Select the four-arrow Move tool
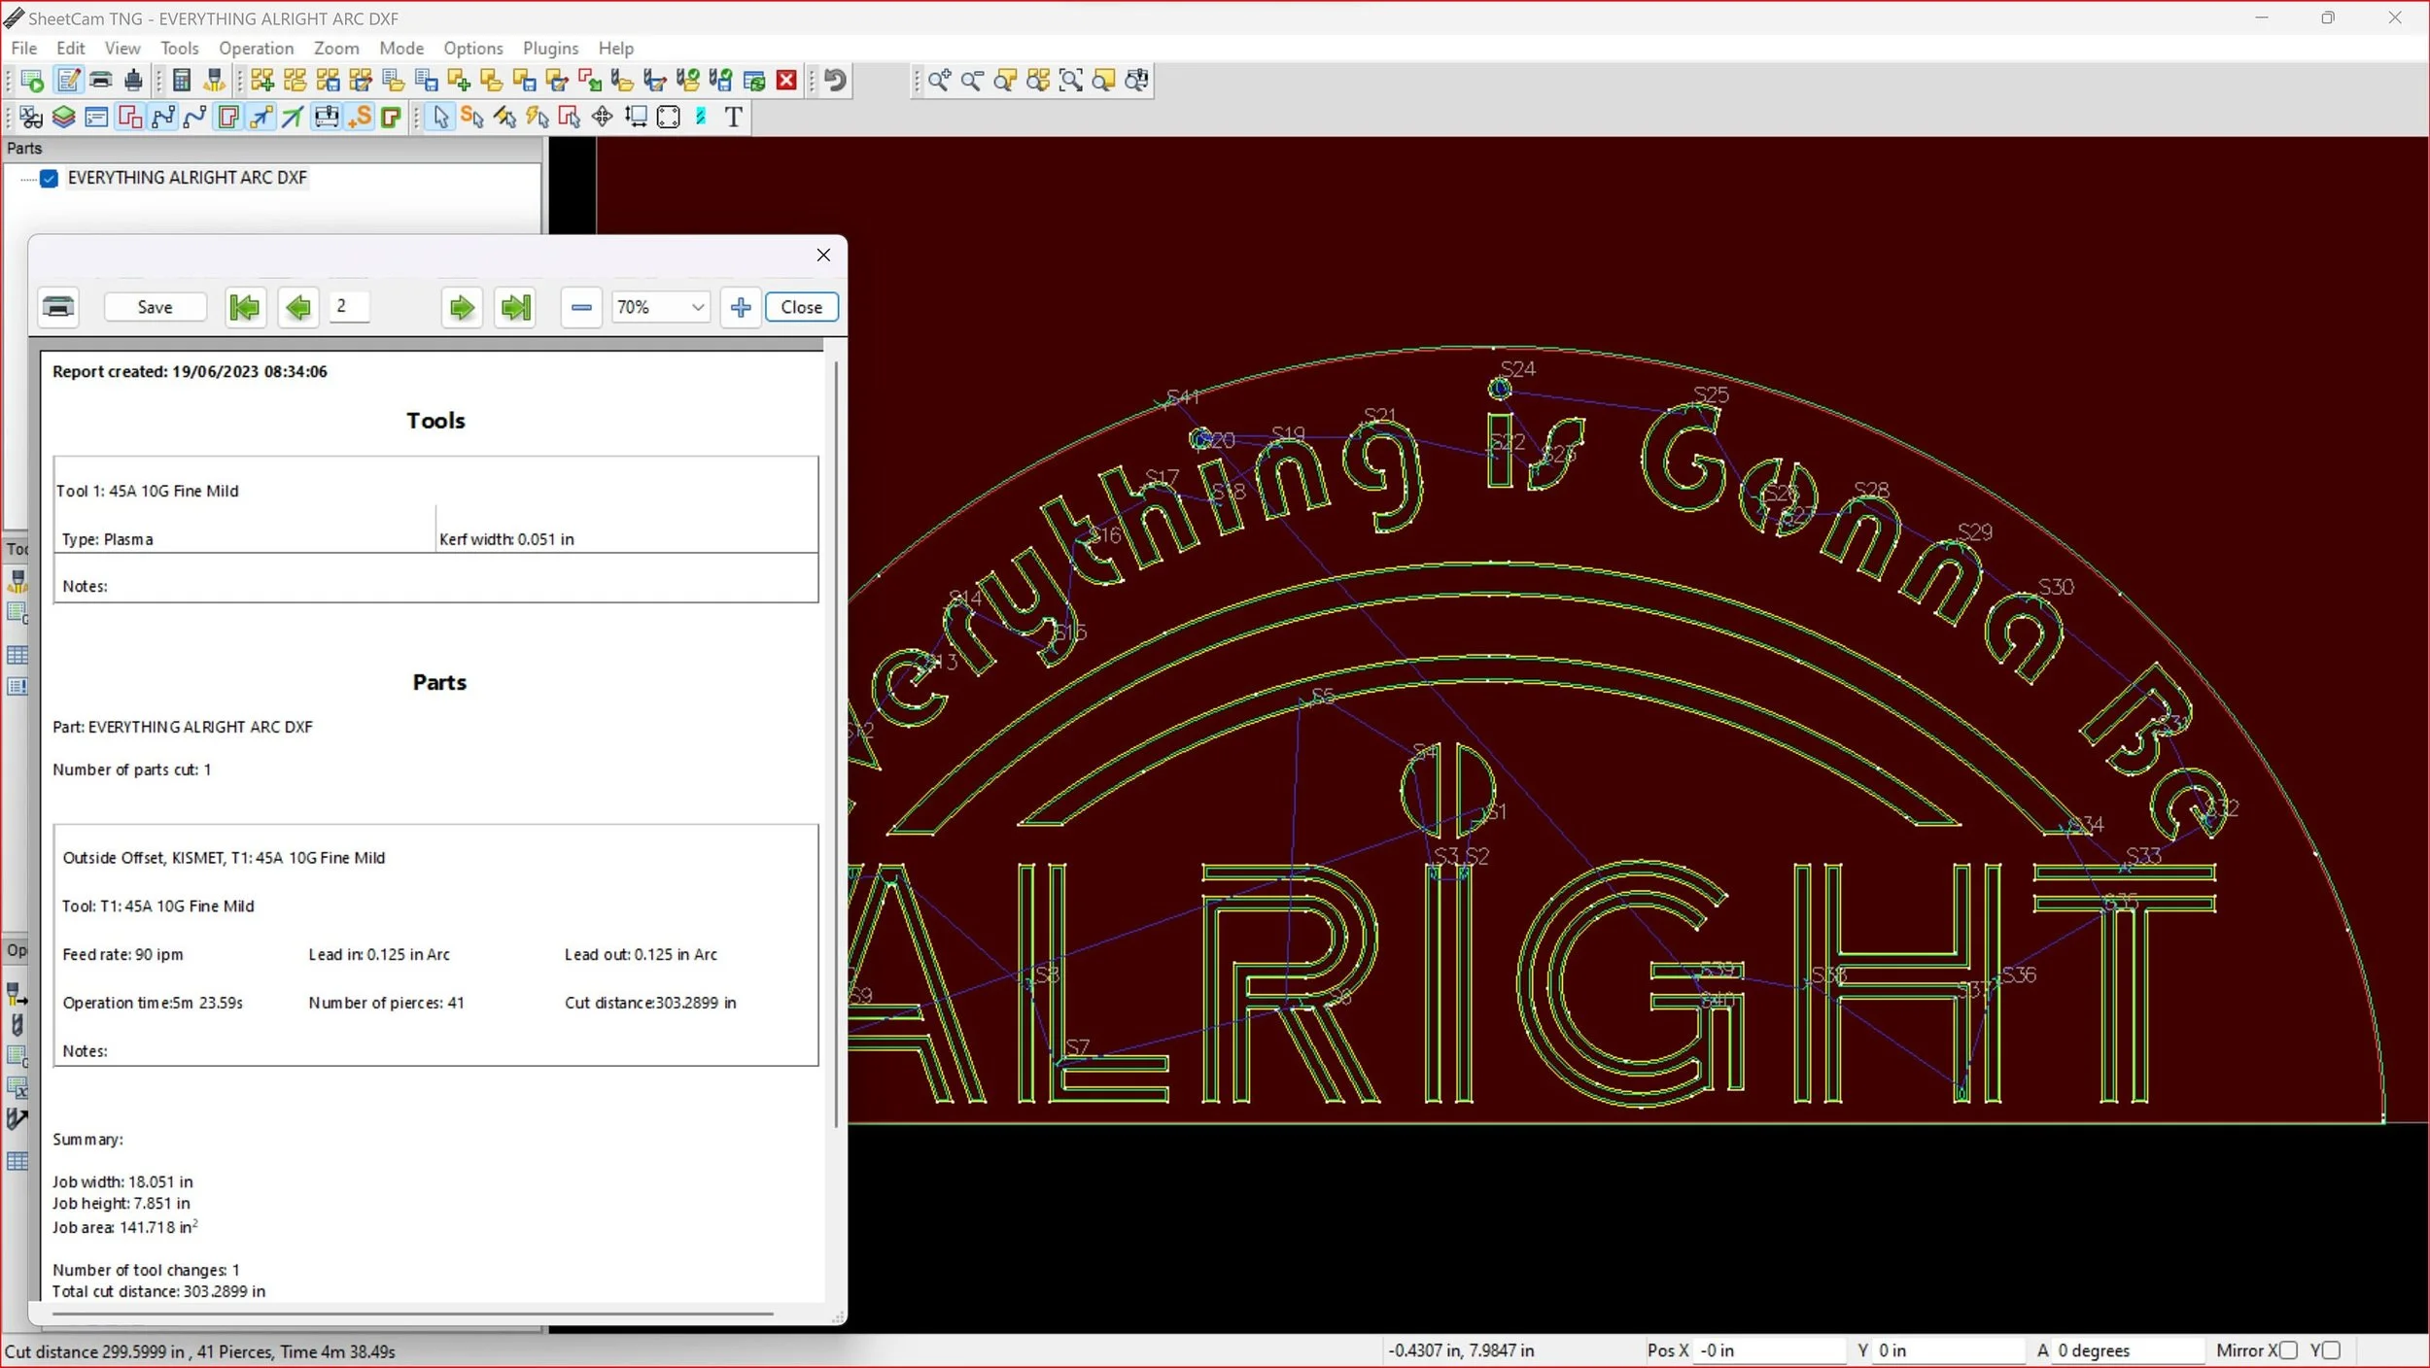Viewport: 2430px width, 1368px height. point(603,118)
